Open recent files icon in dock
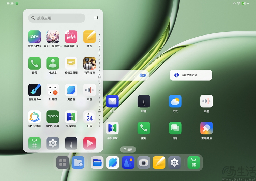Viewport: 256px width, 181px height. point(78,163)
